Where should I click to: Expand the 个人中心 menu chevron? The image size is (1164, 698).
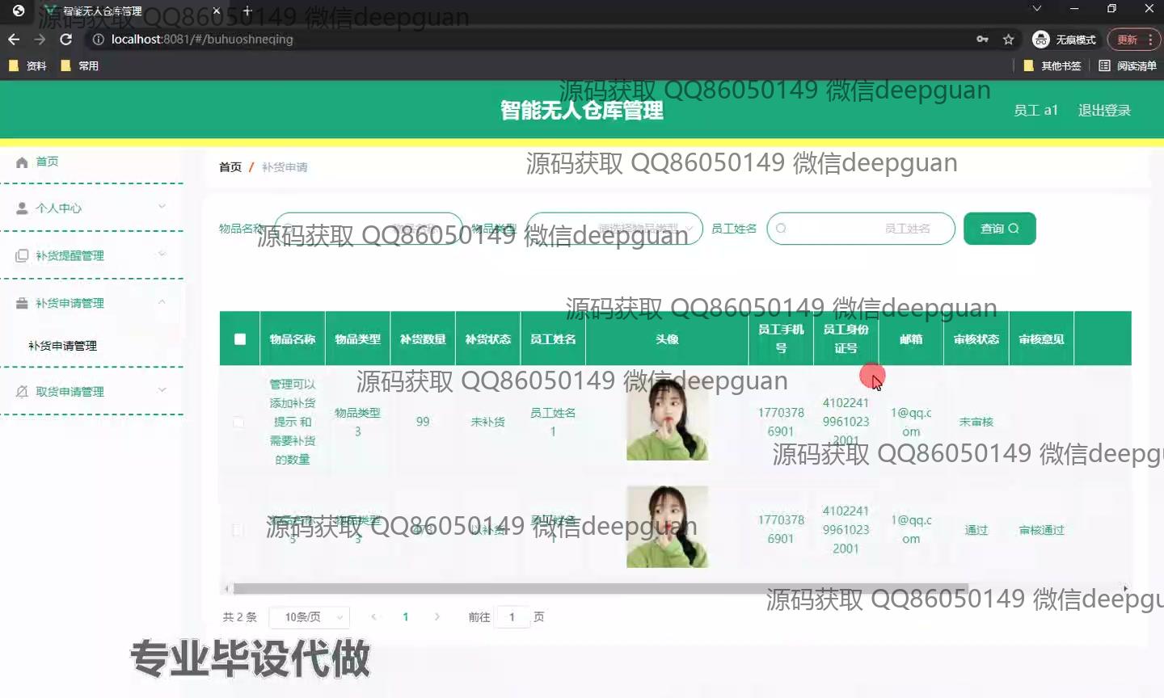click(162, 208)
